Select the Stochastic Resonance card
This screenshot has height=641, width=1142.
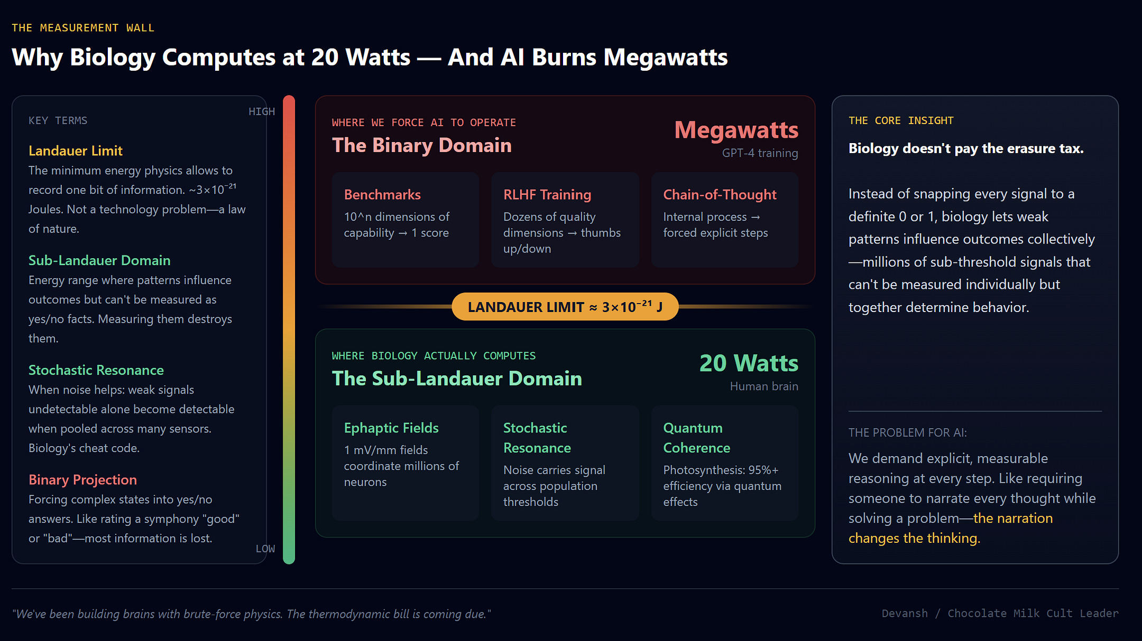[x=565, y=463]
